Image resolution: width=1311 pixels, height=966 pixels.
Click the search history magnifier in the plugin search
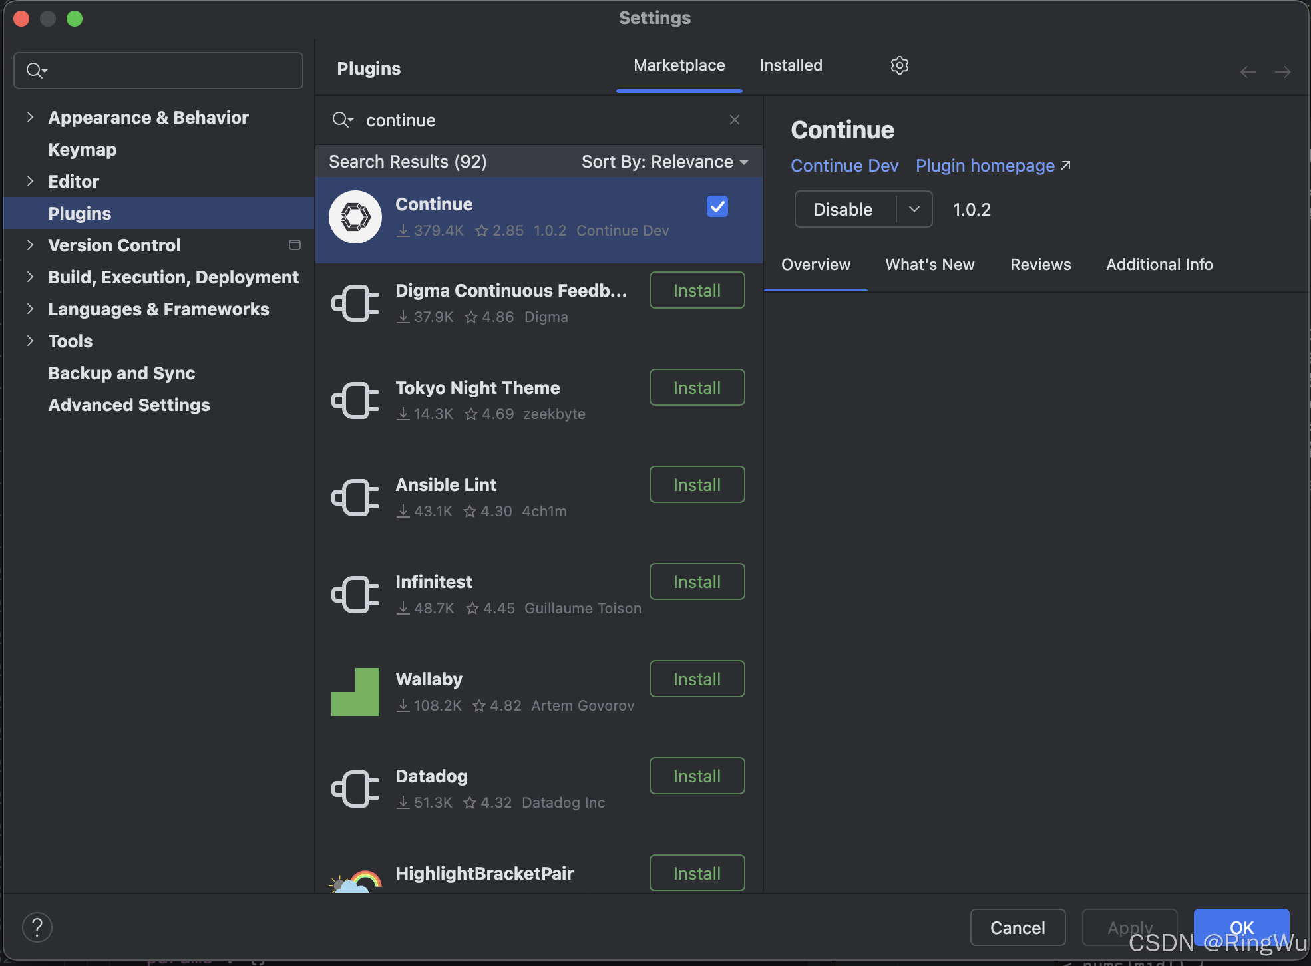click(342, 120)
